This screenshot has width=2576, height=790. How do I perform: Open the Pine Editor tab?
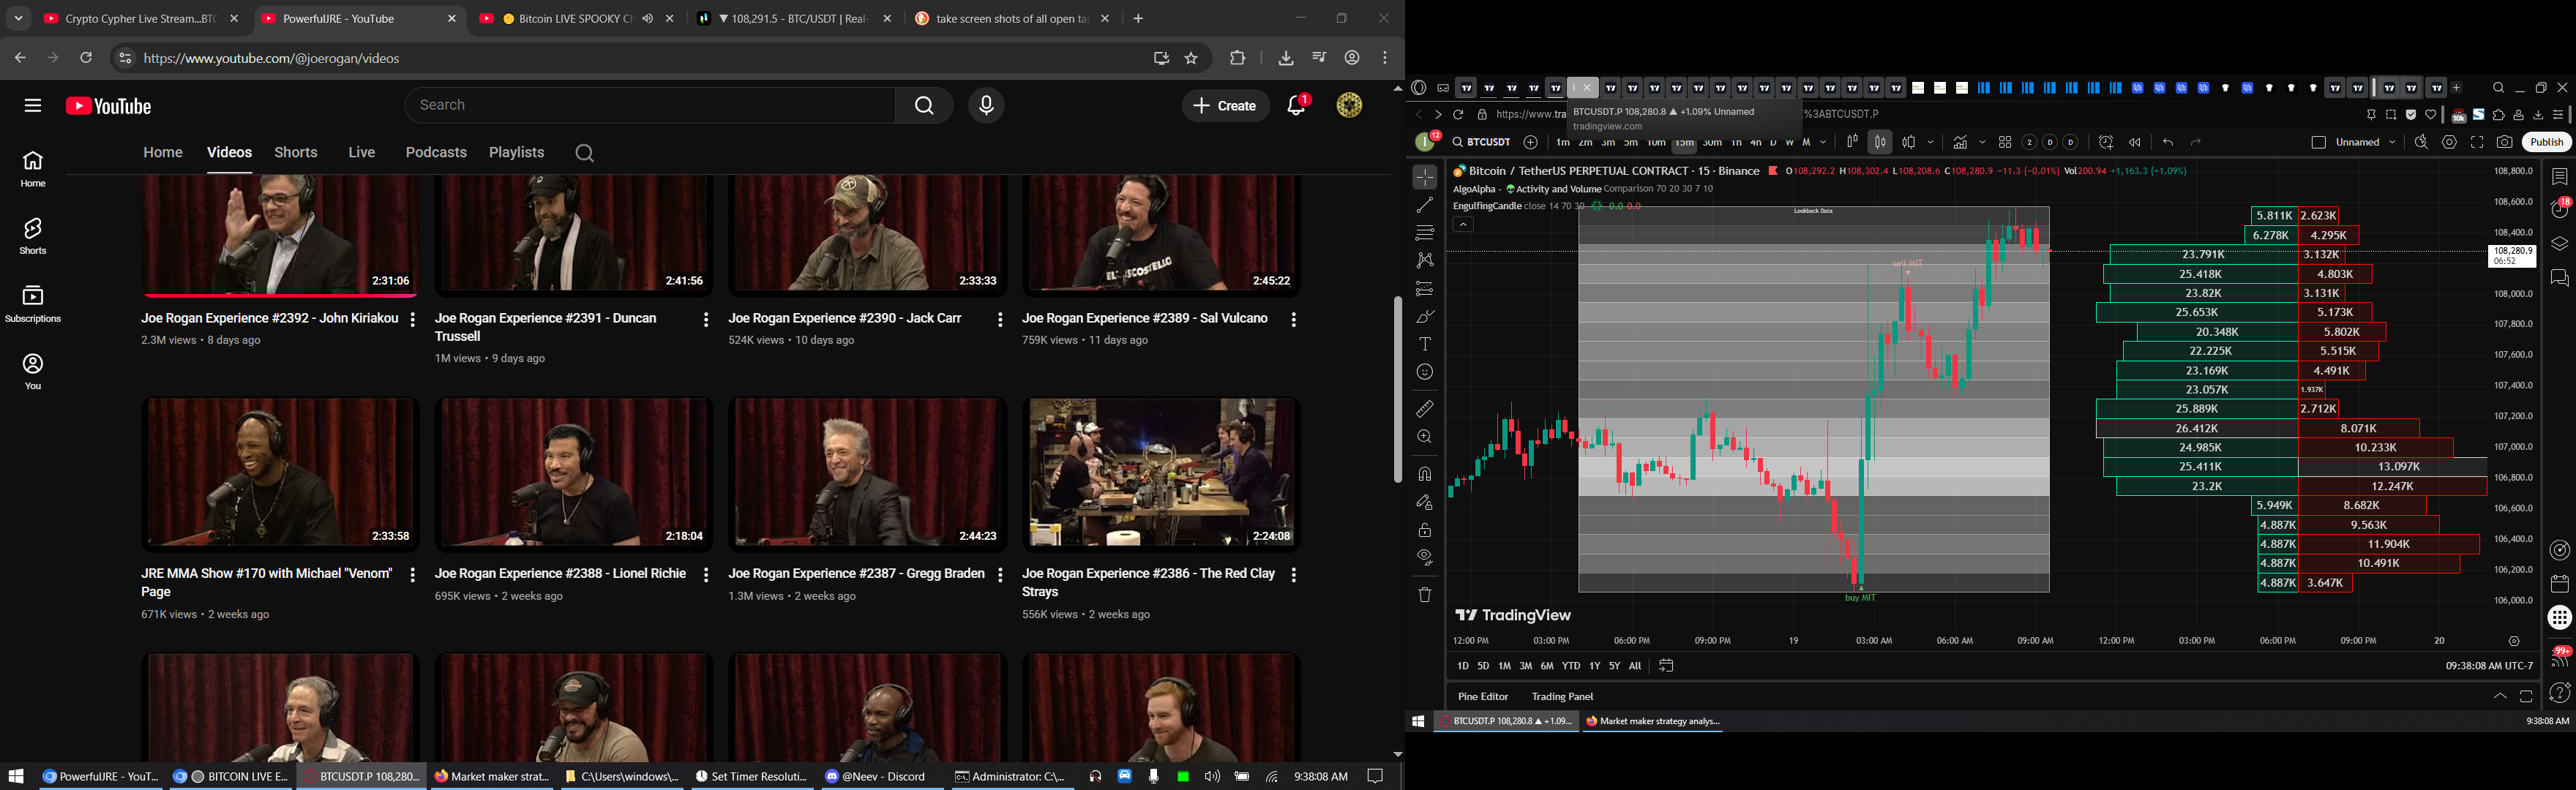[x=1482, y=697]
